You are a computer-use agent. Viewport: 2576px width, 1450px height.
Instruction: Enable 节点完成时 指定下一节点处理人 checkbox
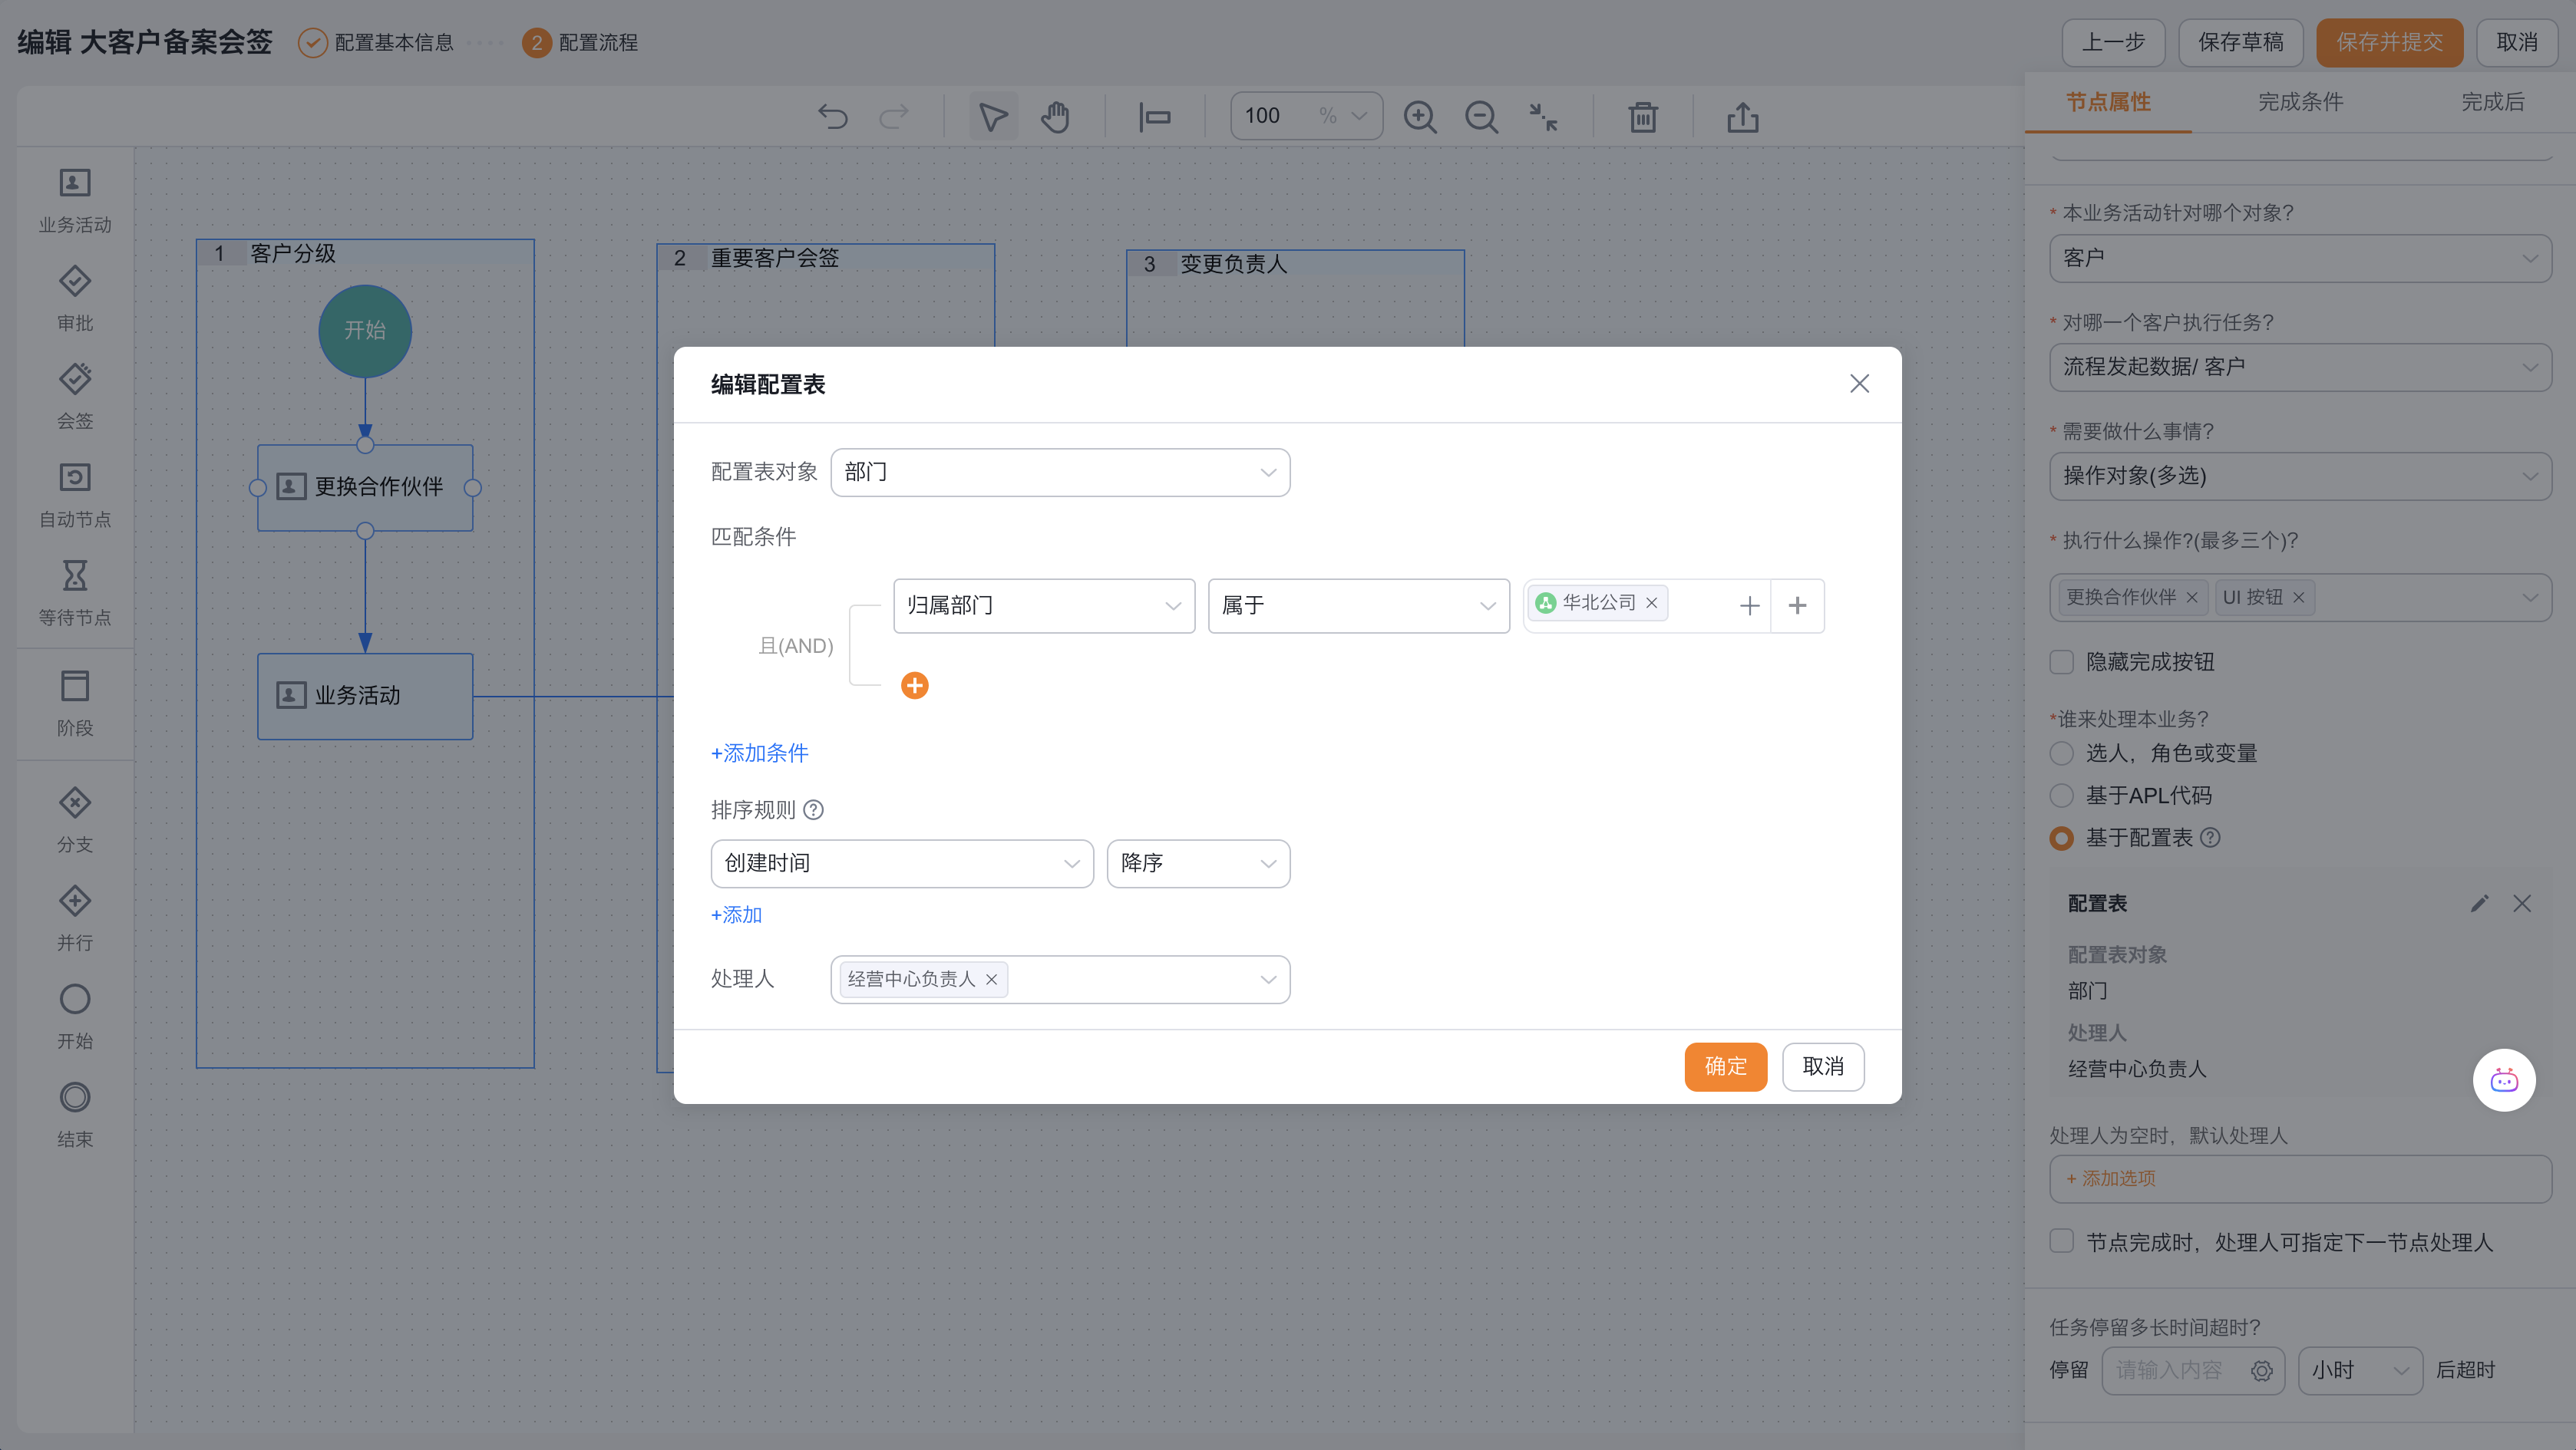[x=2062, y=1241]
